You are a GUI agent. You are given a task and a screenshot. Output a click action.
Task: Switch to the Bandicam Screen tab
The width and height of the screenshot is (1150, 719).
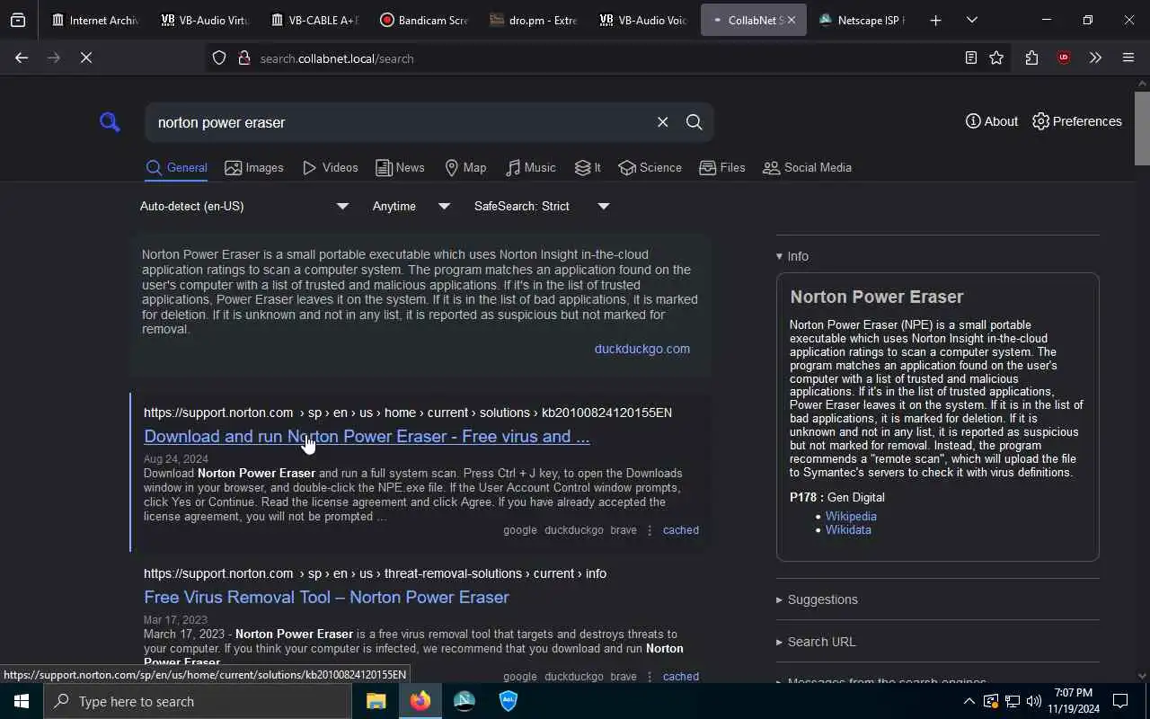424,20
